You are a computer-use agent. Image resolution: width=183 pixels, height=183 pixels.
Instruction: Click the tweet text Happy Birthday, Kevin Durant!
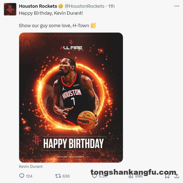click(x=51, y=13)
